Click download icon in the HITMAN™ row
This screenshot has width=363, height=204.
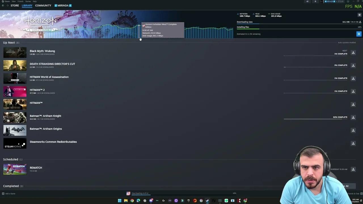tap(353, 104)
